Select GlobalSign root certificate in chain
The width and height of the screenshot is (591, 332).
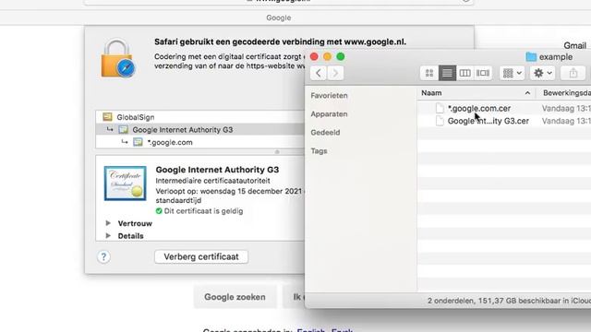pyautogui.click(x=200, y=117)
